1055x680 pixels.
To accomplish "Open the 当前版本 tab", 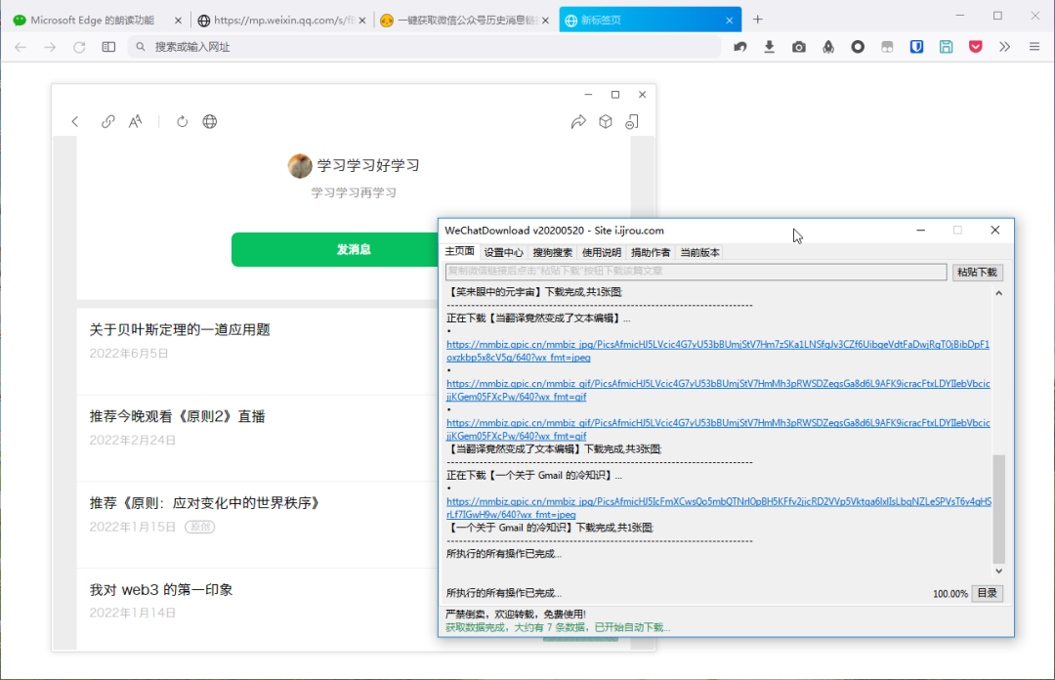I will [x=699, y=252].
